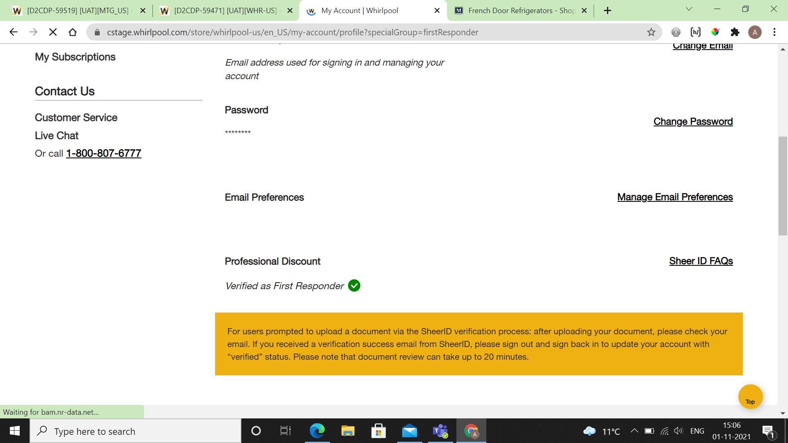Screen dimensions: 788x443
Task: Open the Sheer ID FAQs link
Action: click(701, 261)
